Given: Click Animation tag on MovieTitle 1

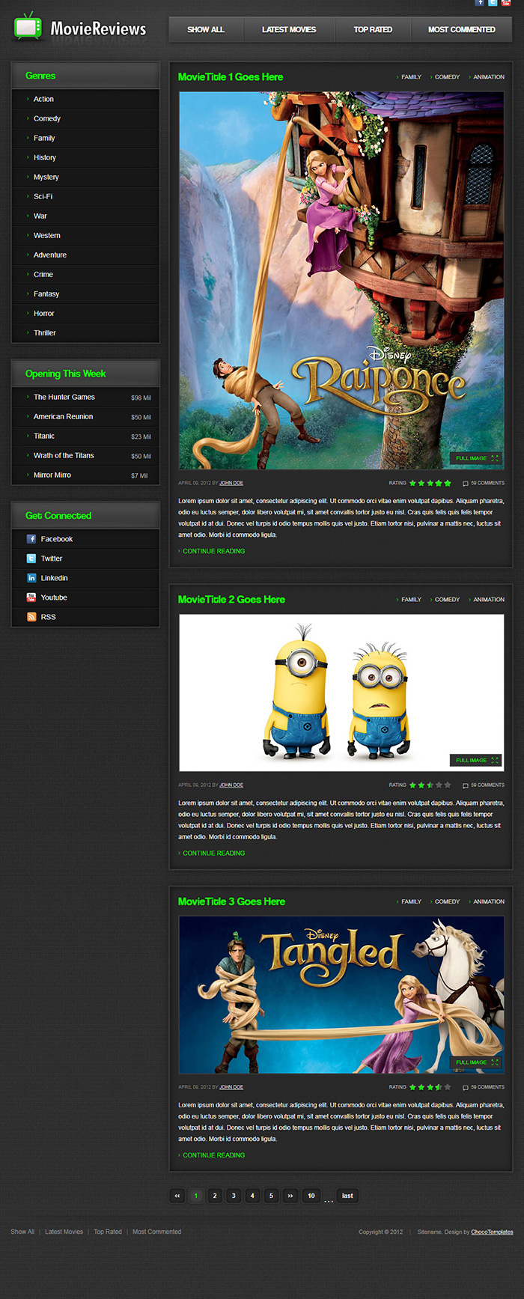Looking at the screenshot, I should click(x=489, y=77).
